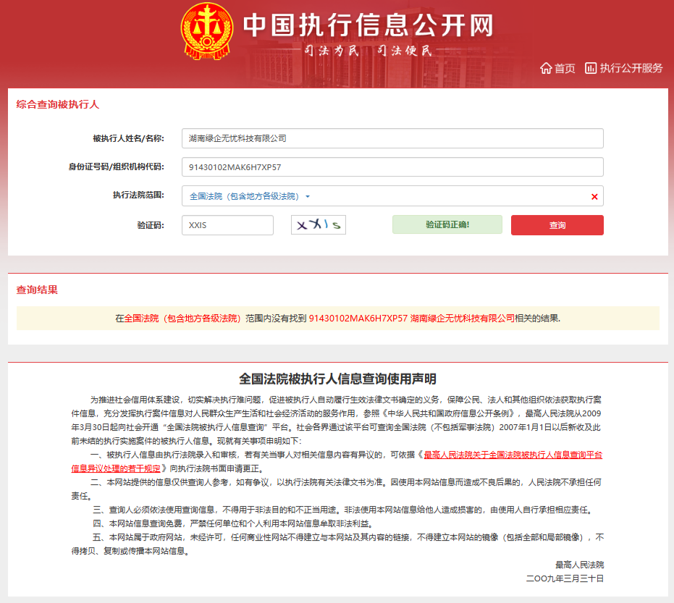The image size is (674, 603).
Task: Click the captcha image to refresh it
Action: point(318,224)
